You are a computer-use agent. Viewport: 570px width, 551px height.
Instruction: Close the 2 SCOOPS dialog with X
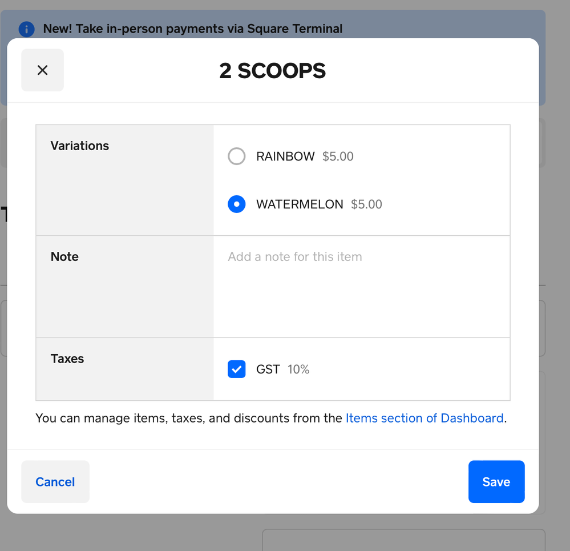click(42, 70)
